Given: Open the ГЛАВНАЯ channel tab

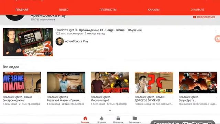Looking at the screenshot, I should (22, 10).
